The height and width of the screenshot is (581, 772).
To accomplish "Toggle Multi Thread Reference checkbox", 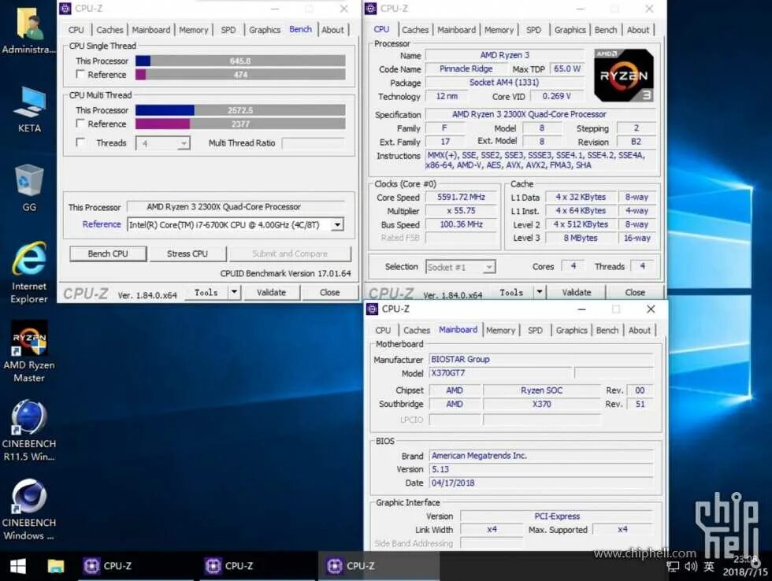I will 80,123.
